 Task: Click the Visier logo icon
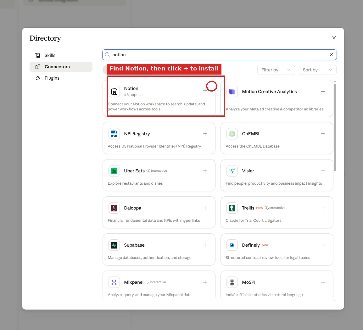(x=232, y=171)
